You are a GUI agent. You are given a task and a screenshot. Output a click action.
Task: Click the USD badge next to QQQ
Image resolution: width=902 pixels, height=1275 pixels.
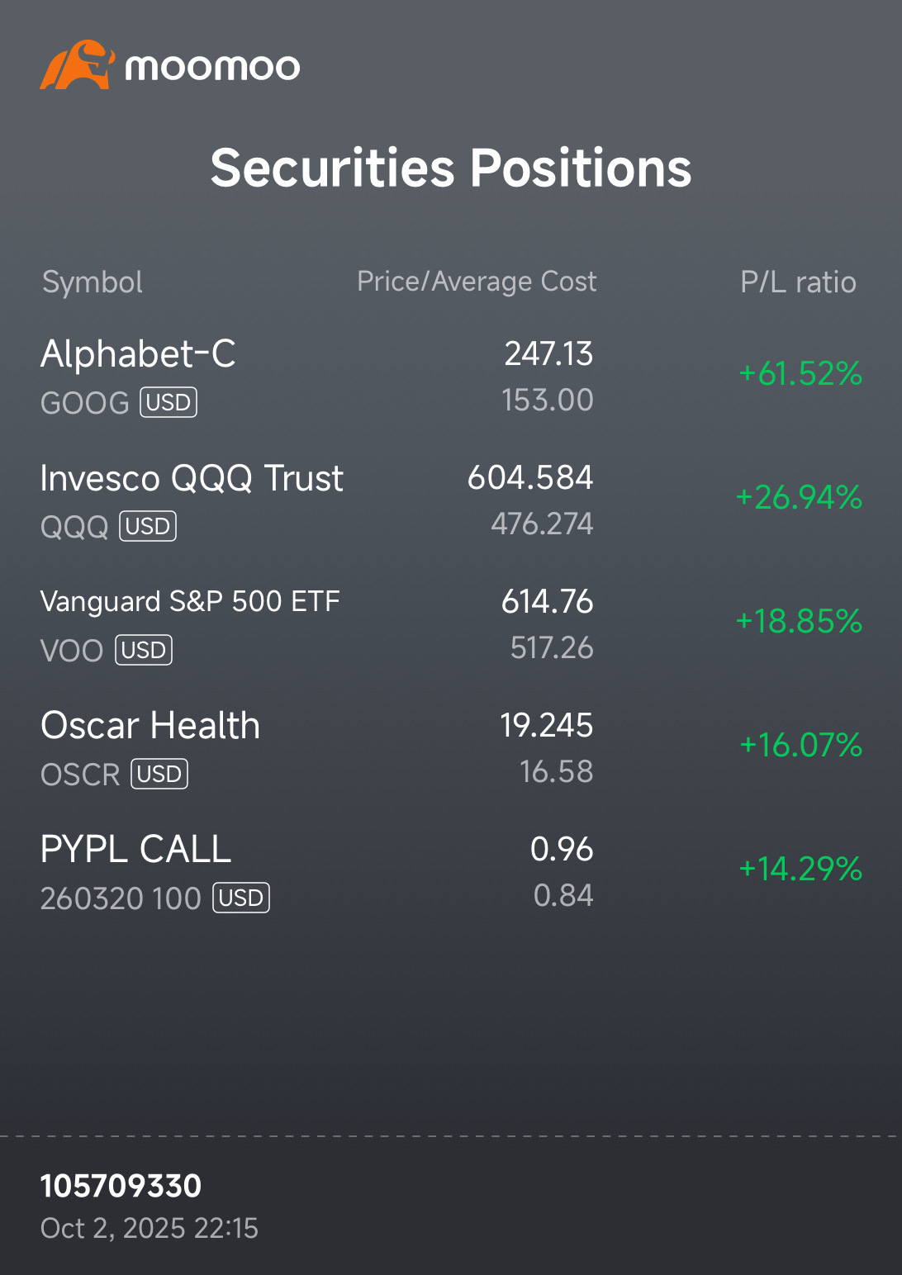148,526
